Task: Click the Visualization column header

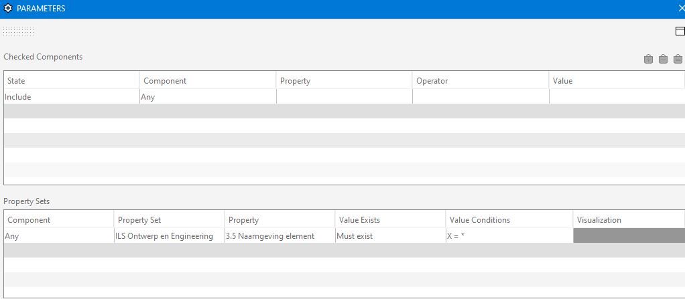Action: point(629,219)
